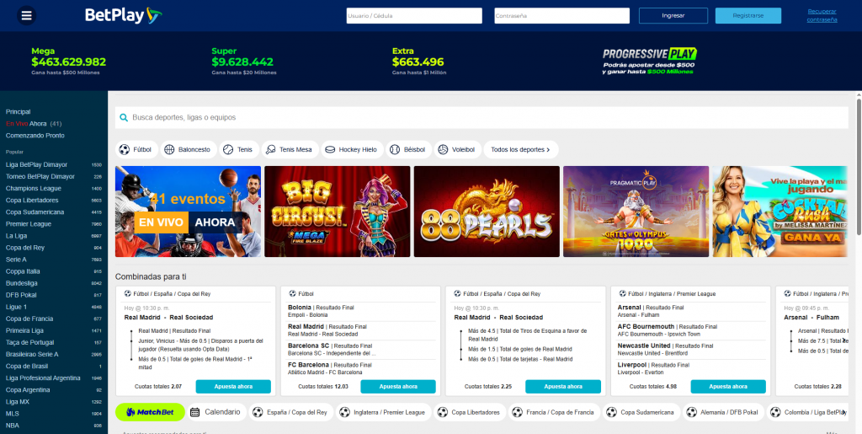This screenshot has width=862, height=434.
Task: Select the Hockey Hielo sport chip
Action: tap(353, 150)
